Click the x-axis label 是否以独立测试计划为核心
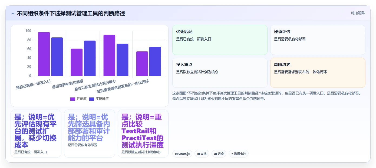The height and width of the screenshot is (168, 376). pos(95,85)
